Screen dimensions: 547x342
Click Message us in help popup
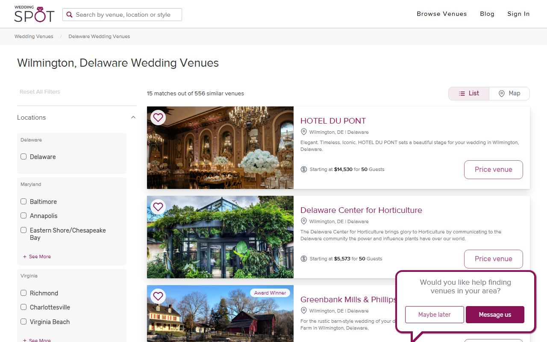pos(495,315)
